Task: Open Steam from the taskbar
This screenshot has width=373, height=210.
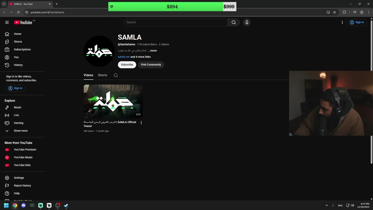Action: [66, 205]
